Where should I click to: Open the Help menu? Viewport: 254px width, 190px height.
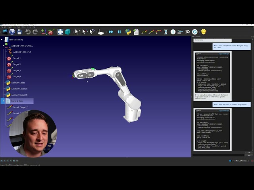tap(34, 27)
